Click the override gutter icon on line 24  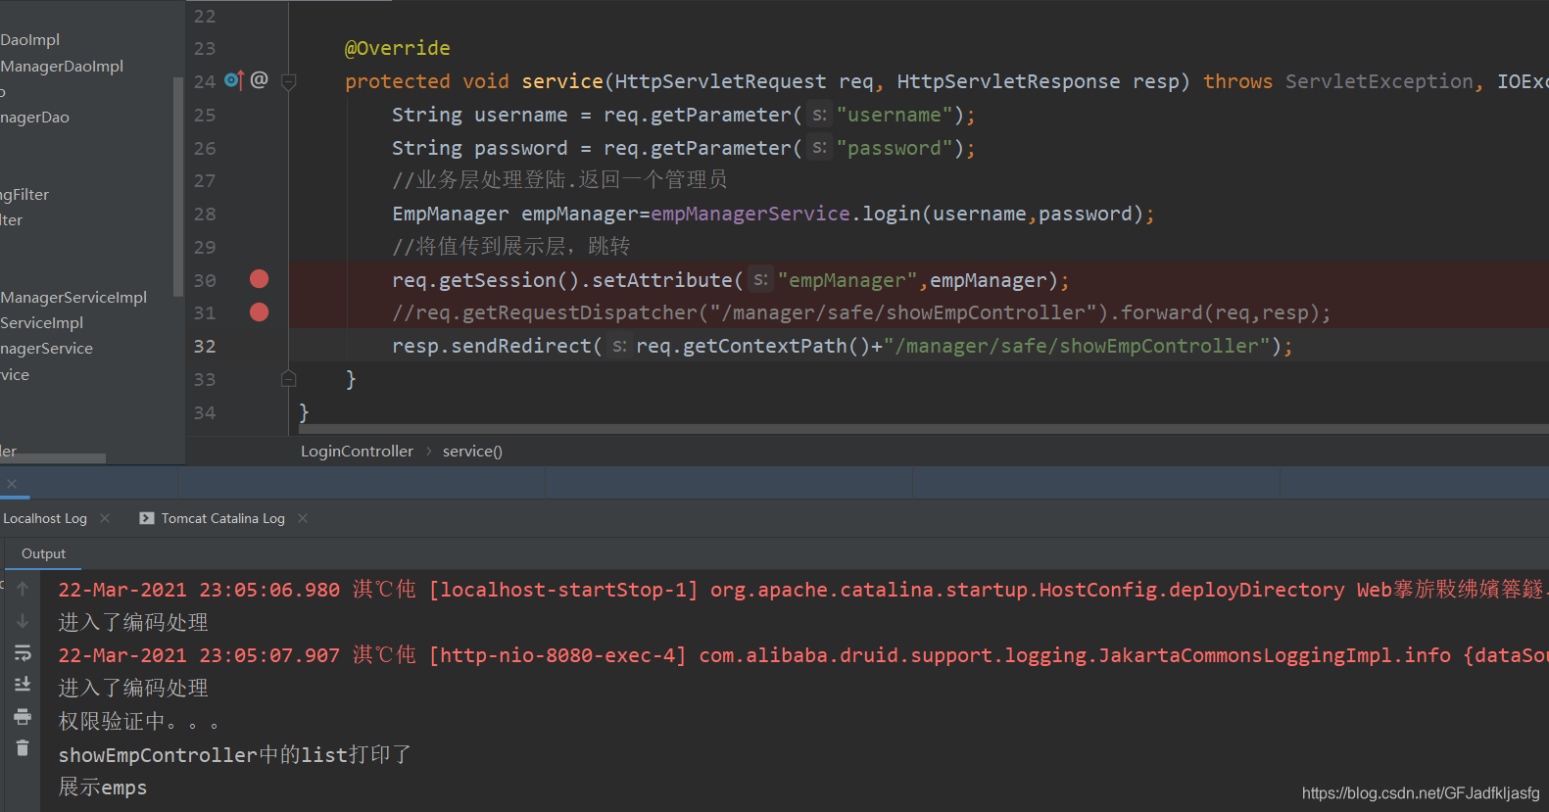(234, 80)
